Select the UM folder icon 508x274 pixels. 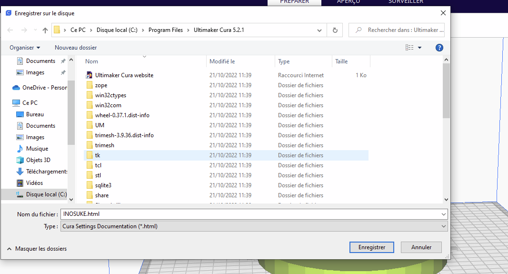click(x=90, y=125)
